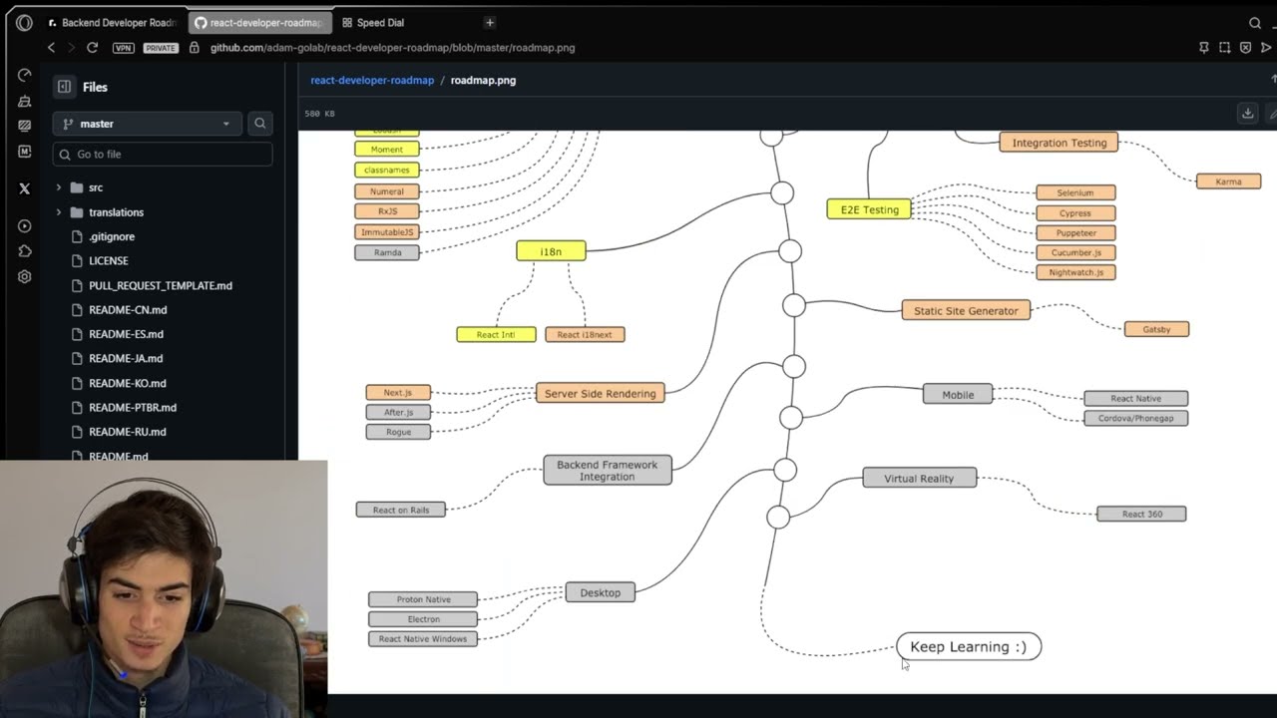Click the 'React Native' node
The image size is (1277, 718).
click(x=1135, y=398)
